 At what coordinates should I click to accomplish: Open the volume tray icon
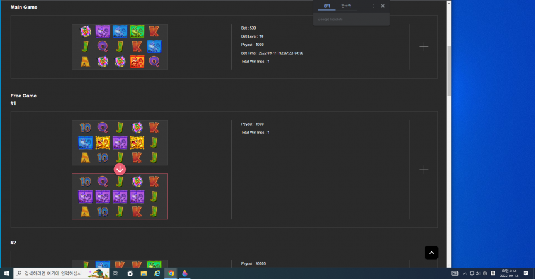coord(478,273)
